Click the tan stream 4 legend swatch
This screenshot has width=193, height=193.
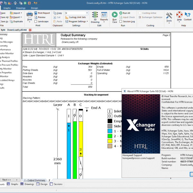tap(110, 146)
